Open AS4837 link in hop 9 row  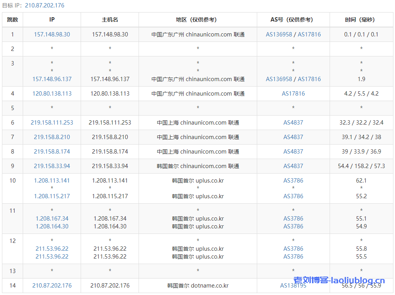click(x=293, y=166)
